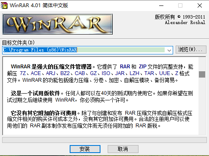
Task: Click the blue 7Z format text
Action: [x=23, y=73]
